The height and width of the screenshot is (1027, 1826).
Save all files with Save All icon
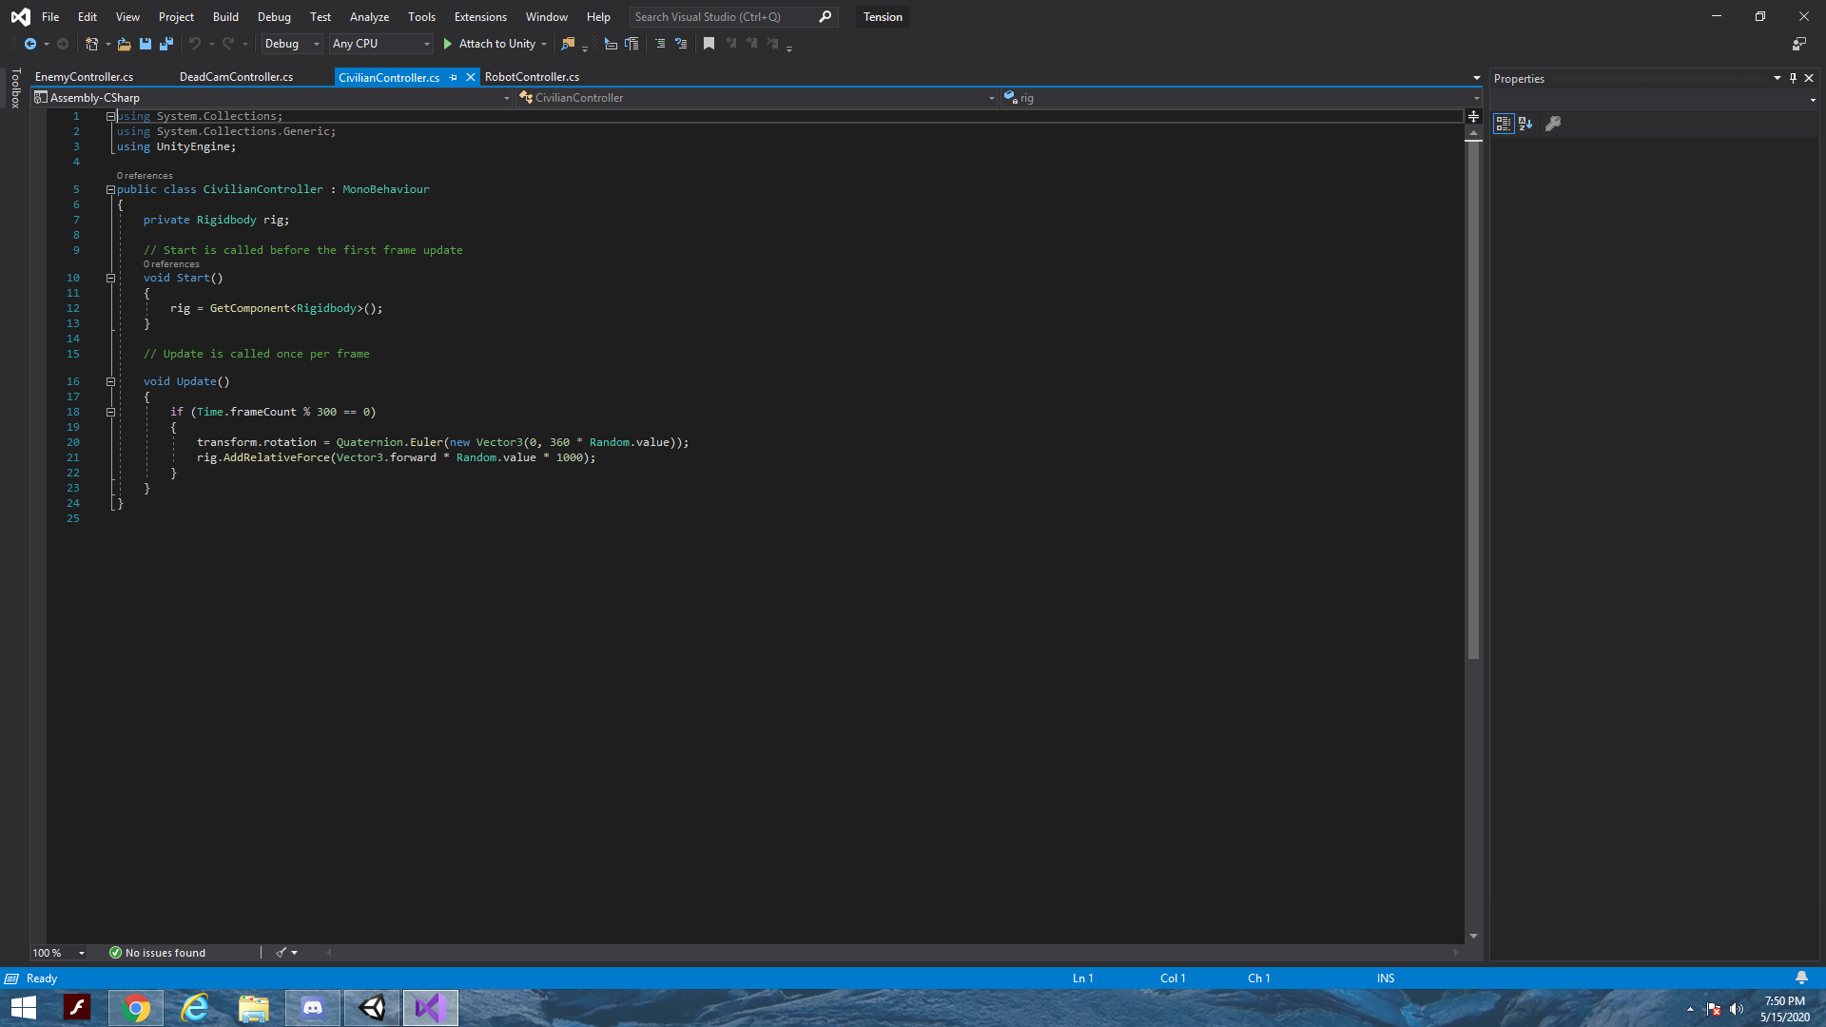click(x=166, y=44)
